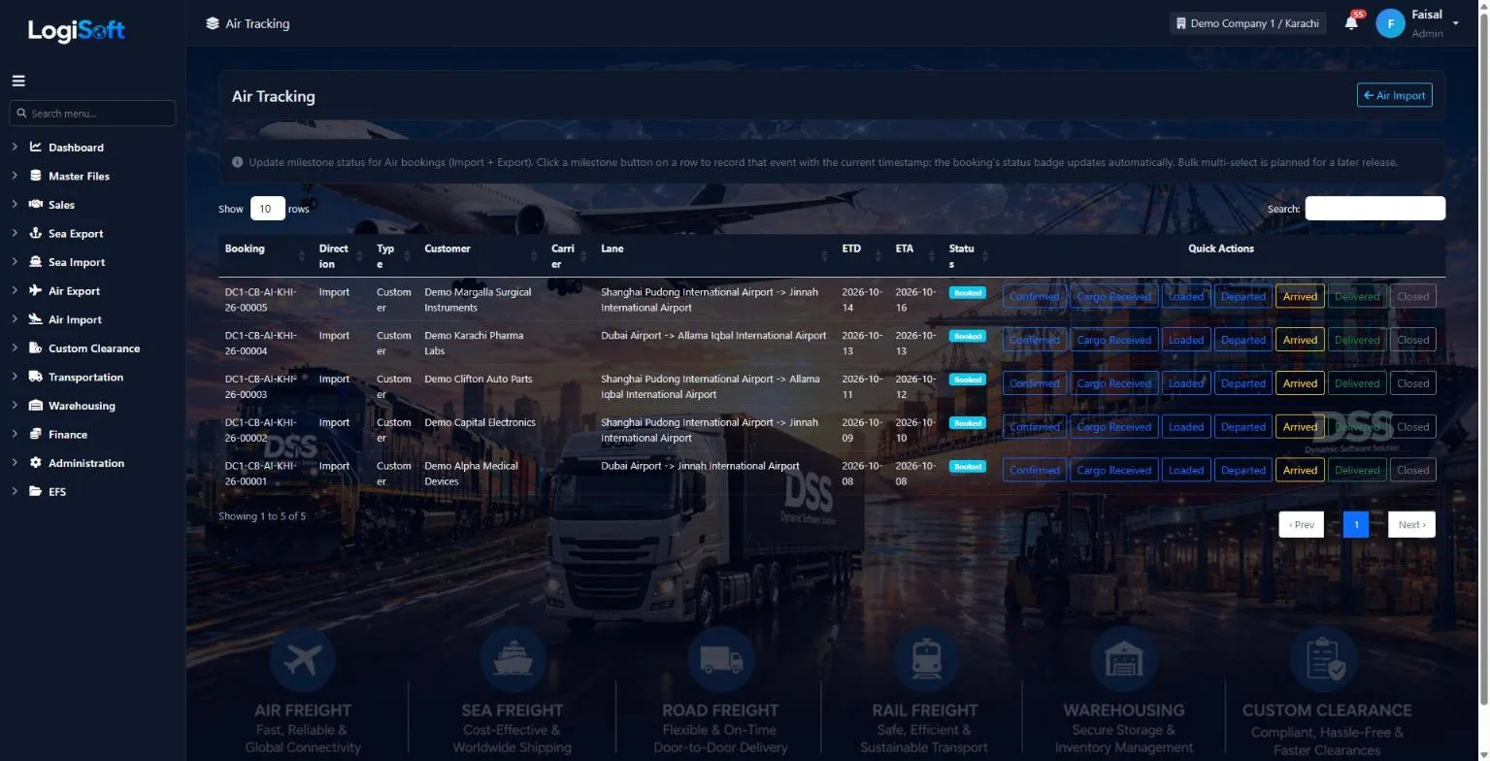Click the Sea Export anchor icon

36,233
